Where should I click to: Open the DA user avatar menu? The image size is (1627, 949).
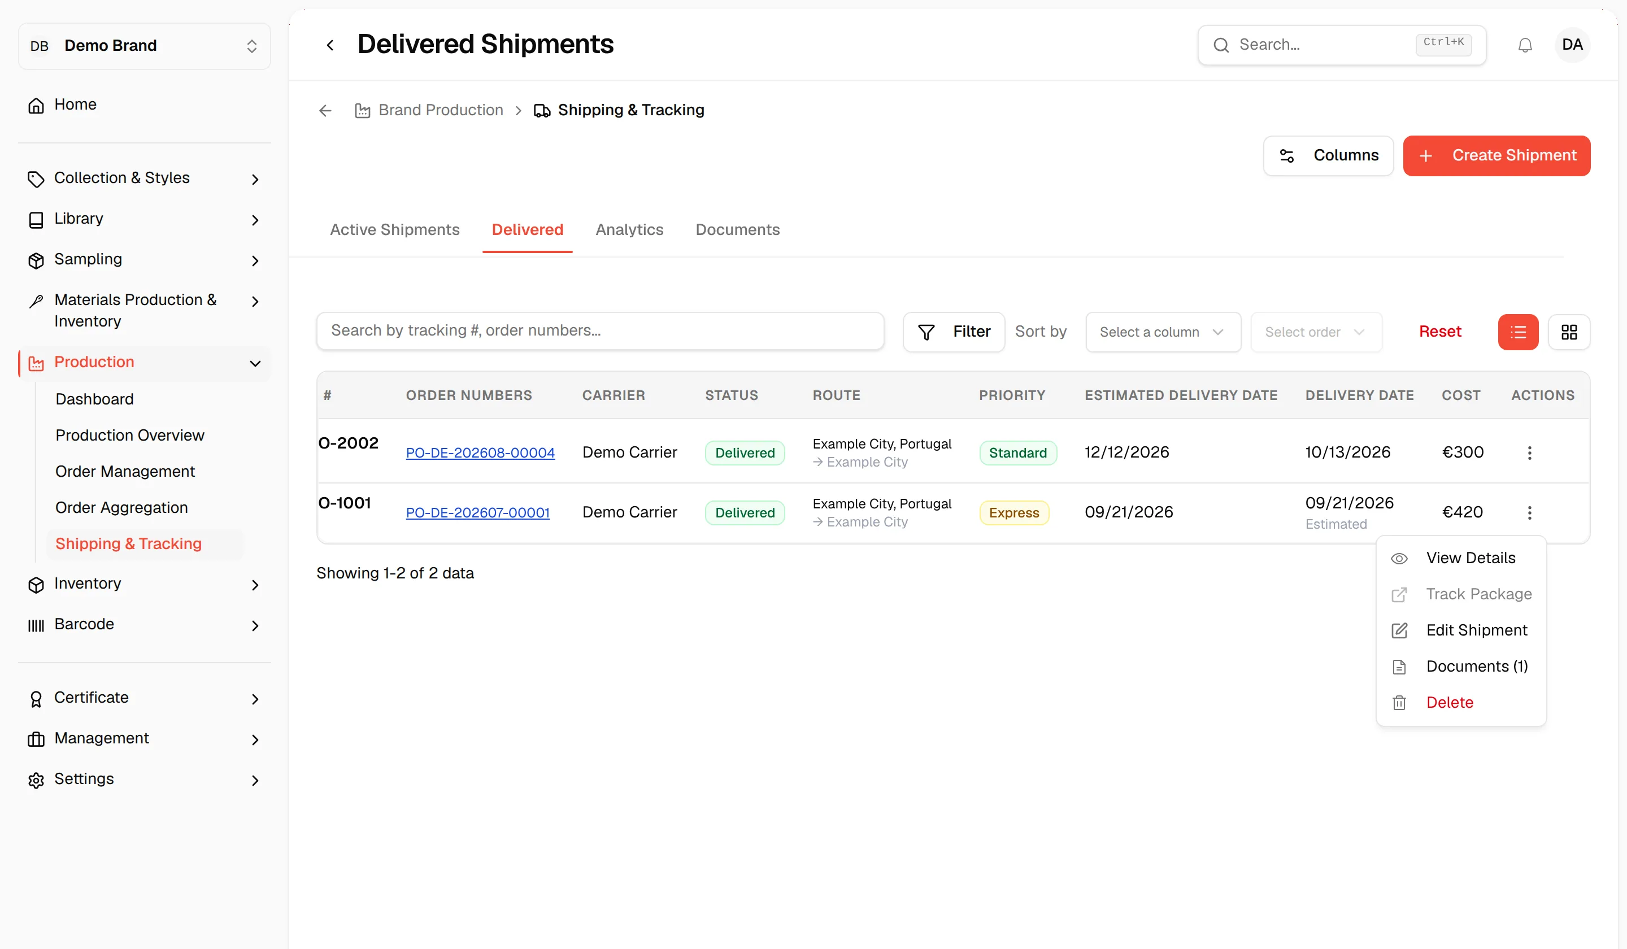(x=1572, y=45)
